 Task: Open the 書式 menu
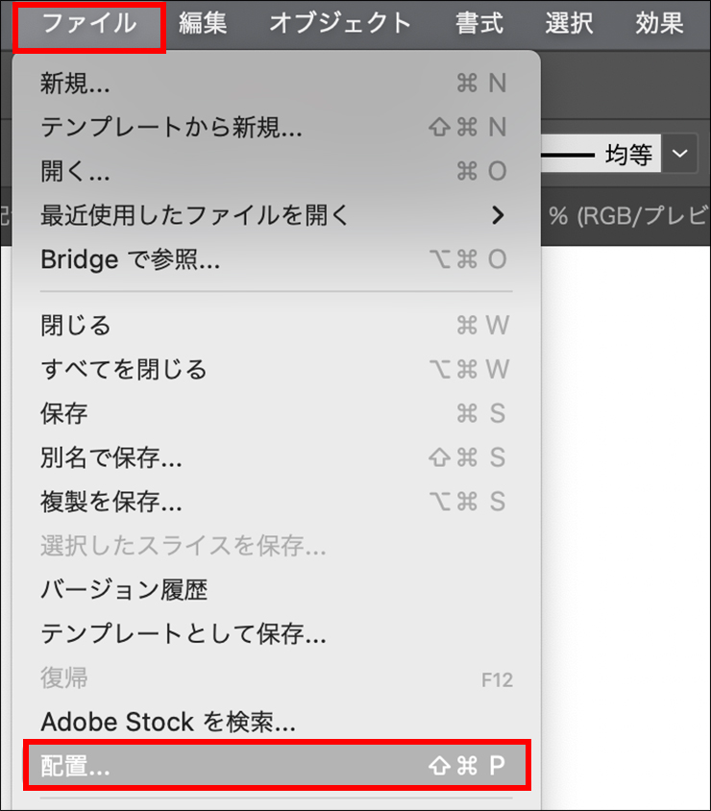coord(479,24)
